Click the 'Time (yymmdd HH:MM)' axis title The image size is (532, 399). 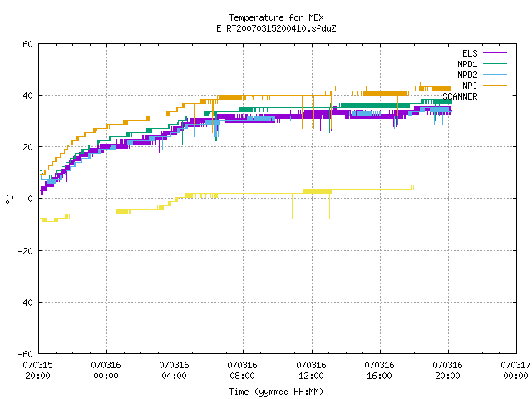(x=276, y=392)
